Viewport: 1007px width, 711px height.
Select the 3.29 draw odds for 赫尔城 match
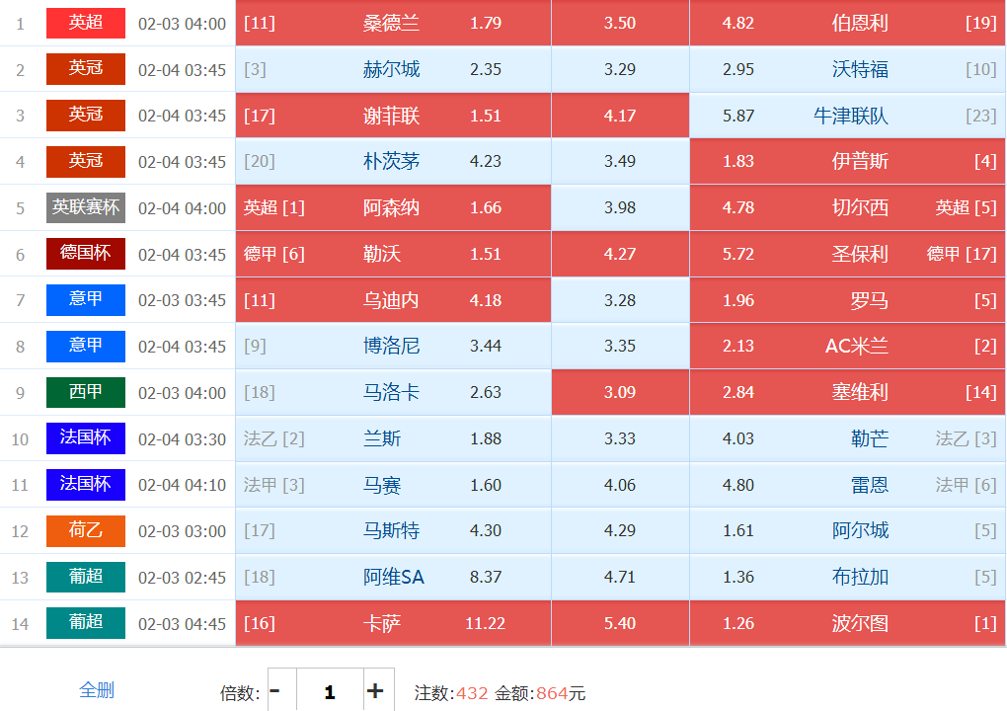coord(620,69)
